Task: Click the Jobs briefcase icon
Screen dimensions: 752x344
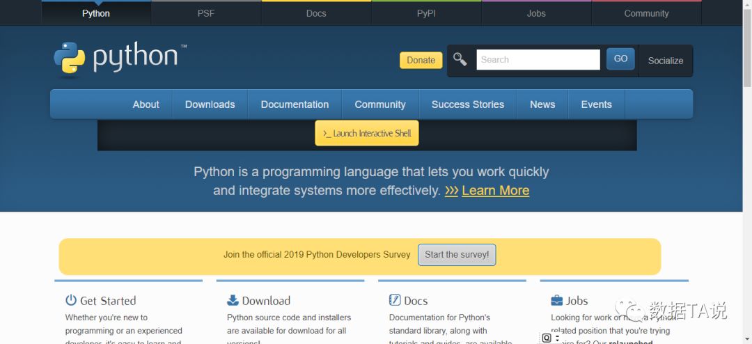Action: 557,300
